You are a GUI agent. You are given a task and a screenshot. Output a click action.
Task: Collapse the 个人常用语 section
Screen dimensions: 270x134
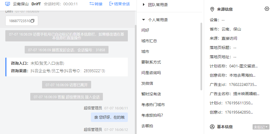pyautogui.click(x=144, y=20)
